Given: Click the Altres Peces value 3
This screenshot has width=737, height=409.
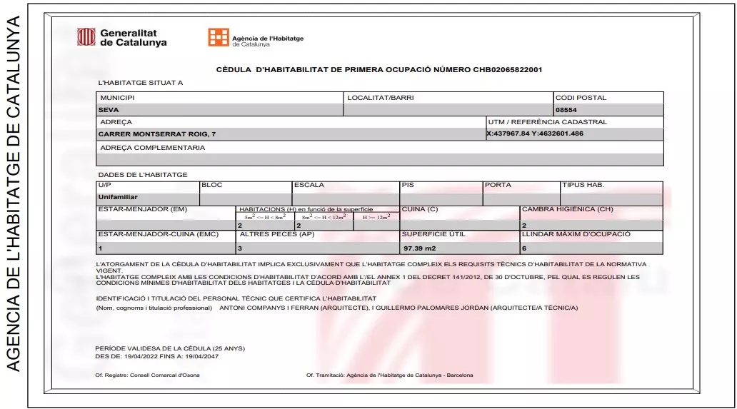Looking at the screenshot, I should 317,248.
